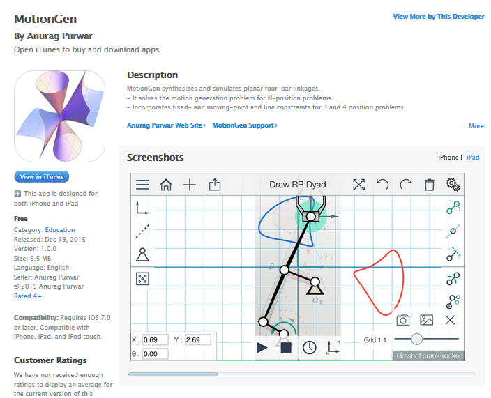491x398 pixels.
Task: Click the redo arrow icon
Action: click(406, 185)
